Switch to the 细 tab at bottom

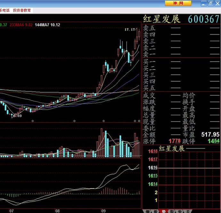pyautogui.click(x=147, y=211)
